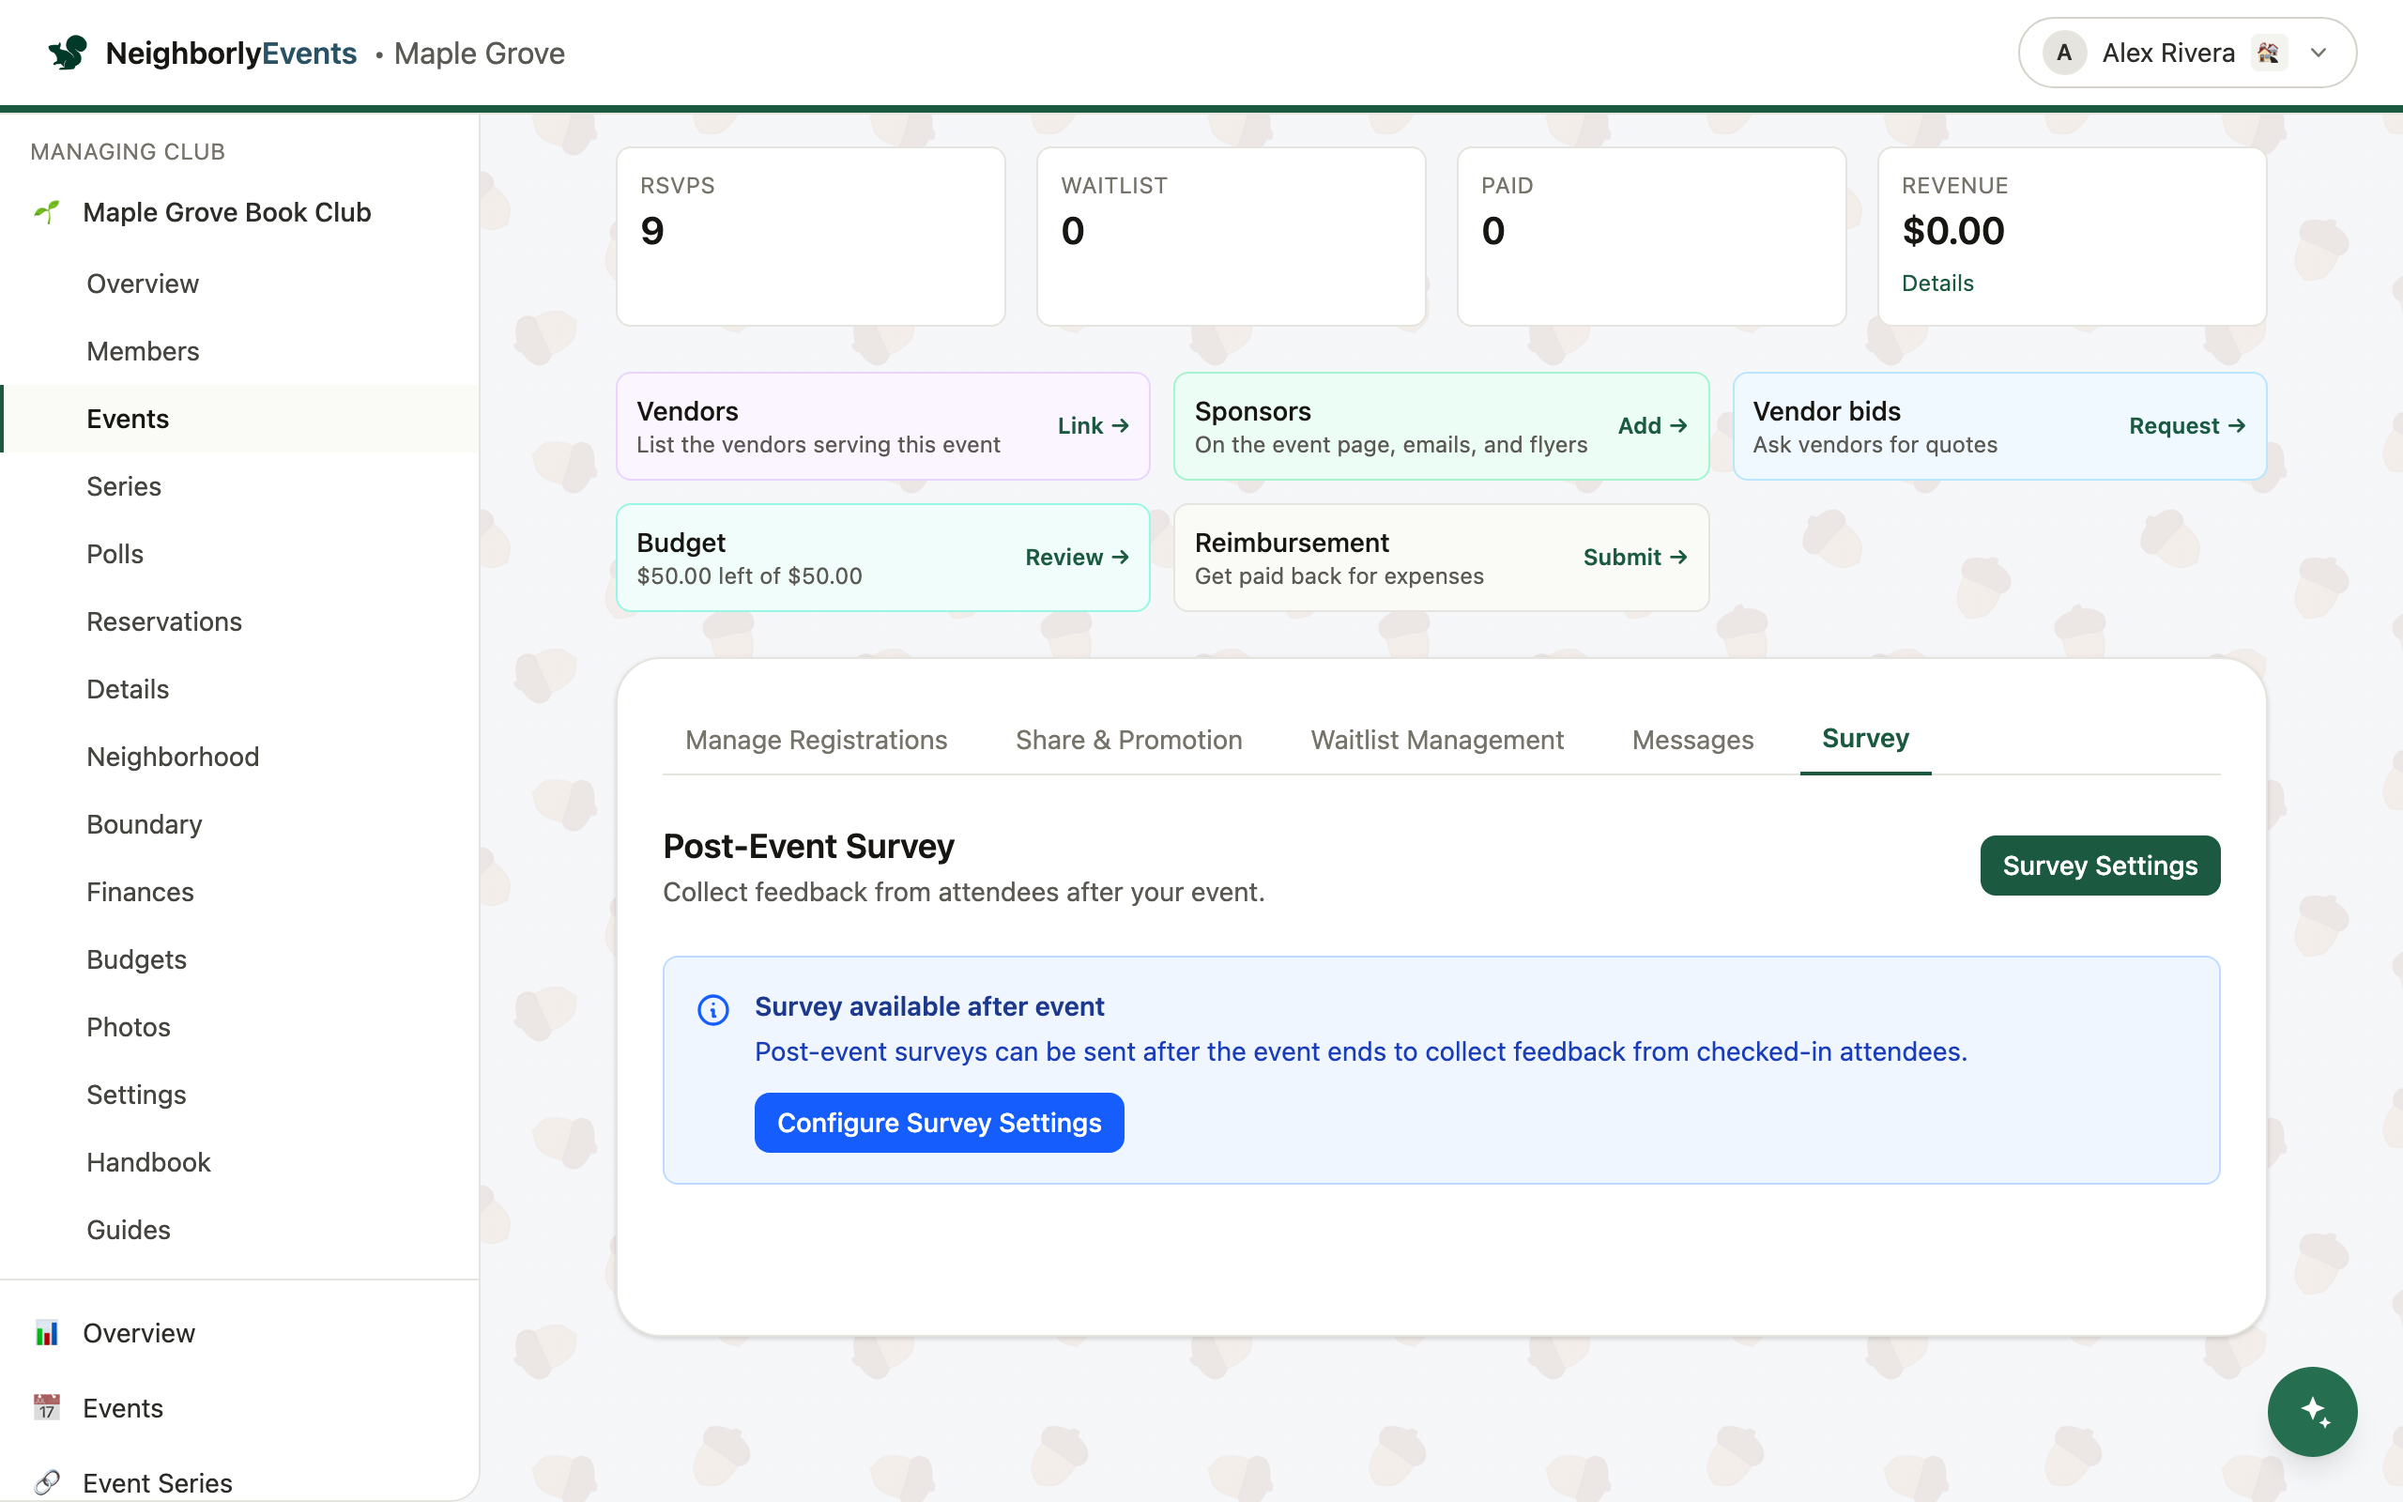Open the sparkle assistant floating button
This screenshot has height=1502, width=2403.
tap(2312, 1412)
